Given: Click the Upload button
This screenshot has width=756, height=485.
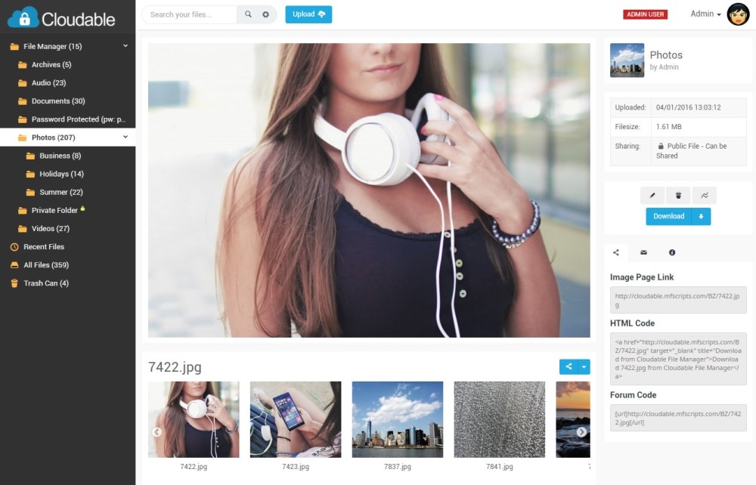Looking at the screenshot, I should pyautogui.click(x=308, y=14).
